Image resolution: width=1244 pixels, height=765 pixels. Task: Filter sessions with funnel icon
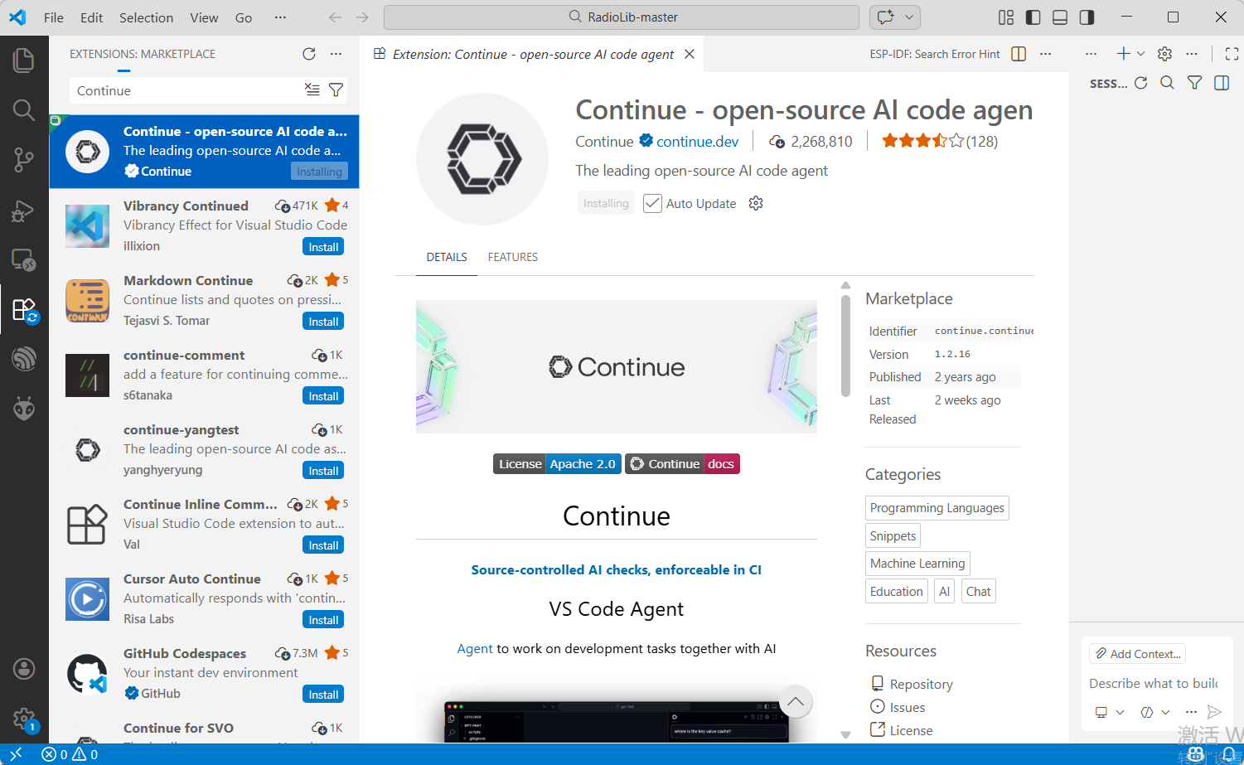pos(1194,83)
